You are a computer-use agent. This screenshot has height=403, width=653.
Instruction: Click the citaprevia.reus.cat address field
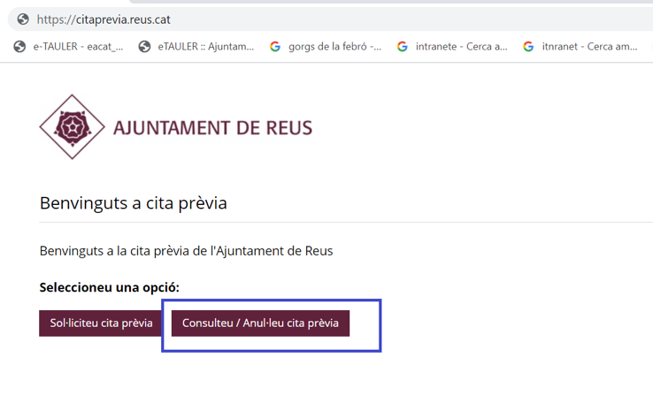[330, 19]
